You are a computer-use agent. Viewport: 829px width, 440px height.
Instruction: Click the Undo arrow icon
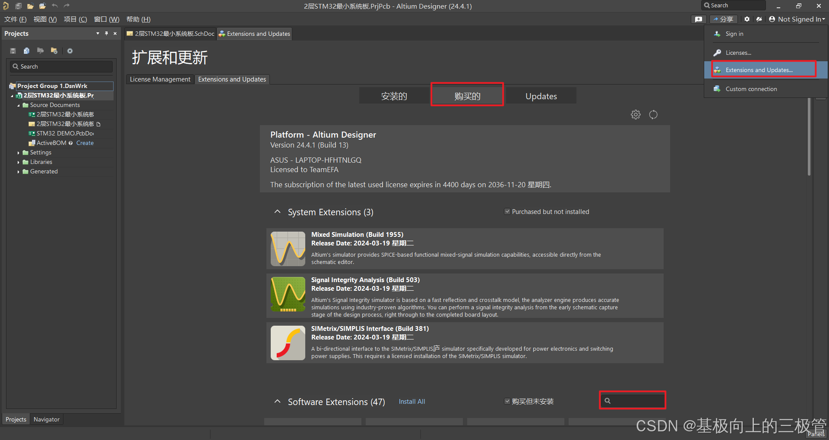point(54,6)
